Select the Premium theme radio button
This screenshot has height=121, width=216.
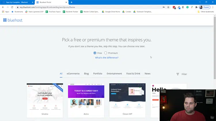(106, 53)
